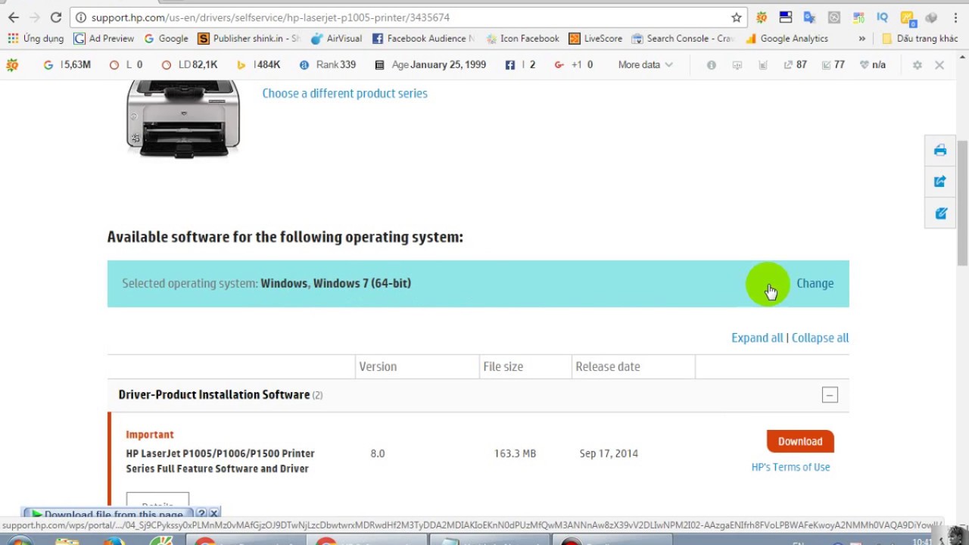Screen dimensions: 969x545
Task: Choose a different product series
Action: coord(344,93)
